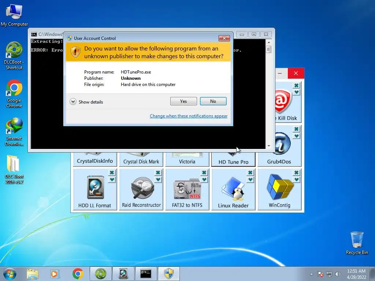Open the Linux Reader tool
The image size is (375, 281).
pos(233,190)
